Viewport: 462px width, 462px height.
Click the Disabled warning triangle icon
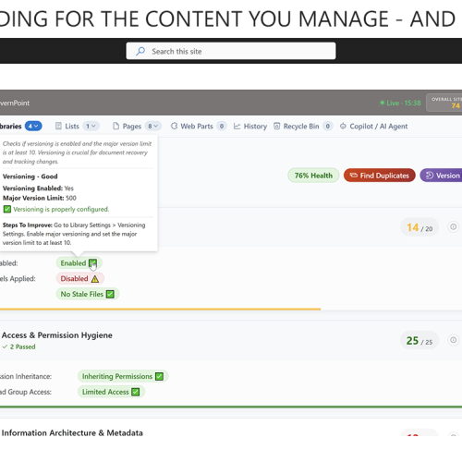[x=95, y=279]
